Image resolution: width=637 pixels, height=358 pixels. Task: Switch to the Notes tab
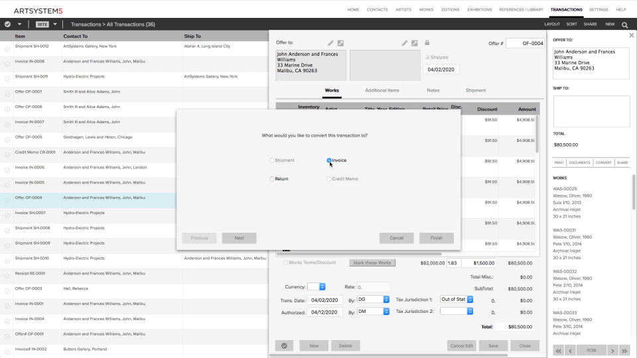click(x=433, y=91)
